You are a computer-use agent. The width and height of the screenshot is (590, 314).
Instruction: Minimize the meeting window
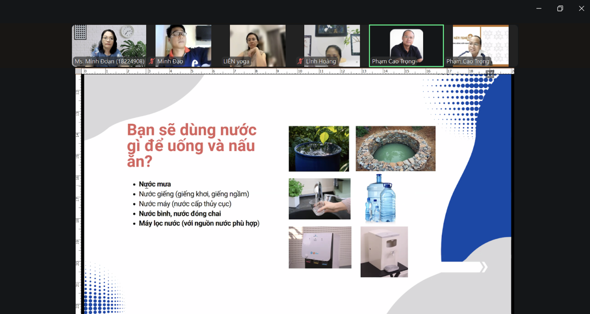(539, 8)
